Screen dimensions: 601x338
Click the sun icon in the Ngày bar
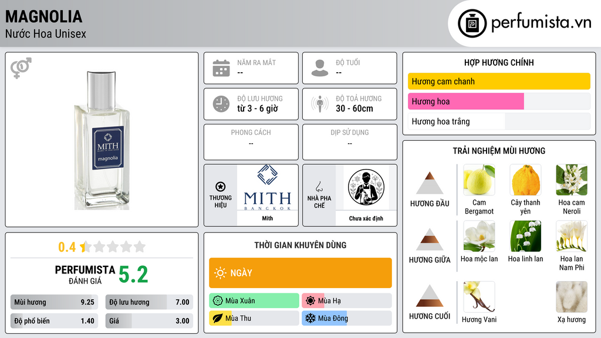click(221, 273)
